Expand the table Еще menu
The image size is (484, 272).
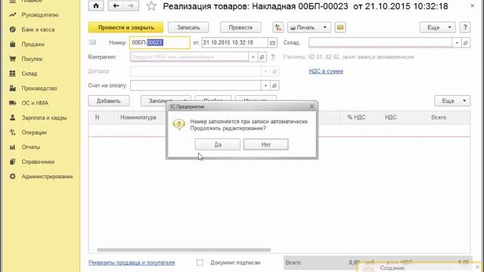click(452, 100)
